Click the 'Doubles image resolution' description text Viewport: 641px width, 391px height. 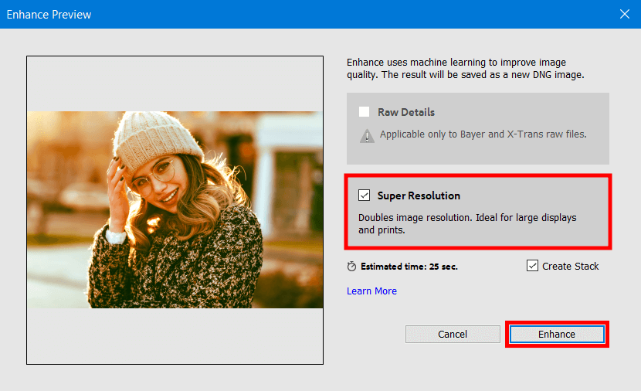tap(467, 224)
